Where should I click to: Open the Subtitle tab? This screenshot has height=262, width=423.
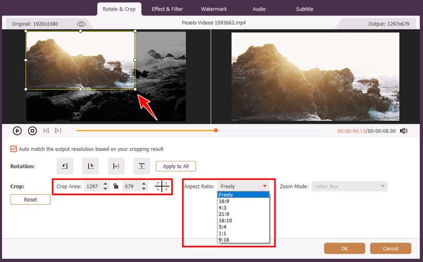click(305, 9)
